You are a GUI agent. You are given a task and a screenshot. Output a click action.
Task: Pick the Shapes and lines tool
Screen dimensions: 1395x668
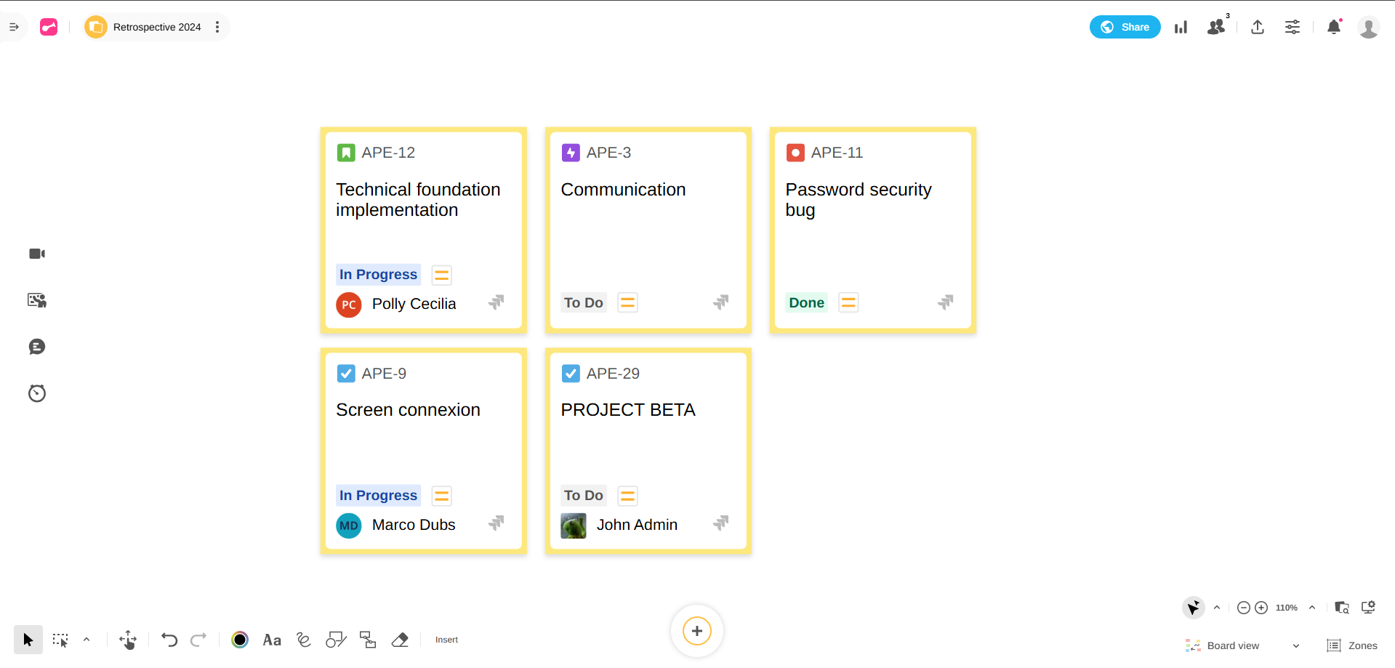click(x=336, y=640)
